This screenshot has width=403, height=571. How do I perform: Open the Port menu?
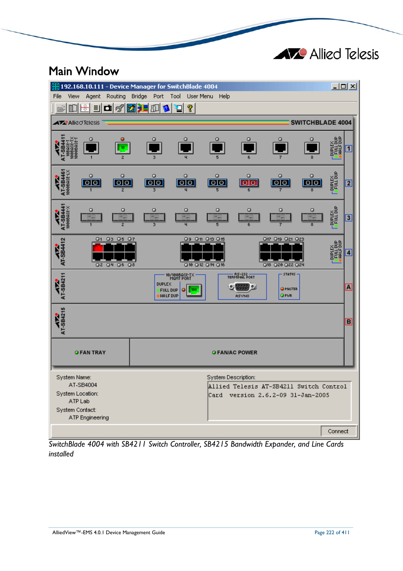pos(158,96)
